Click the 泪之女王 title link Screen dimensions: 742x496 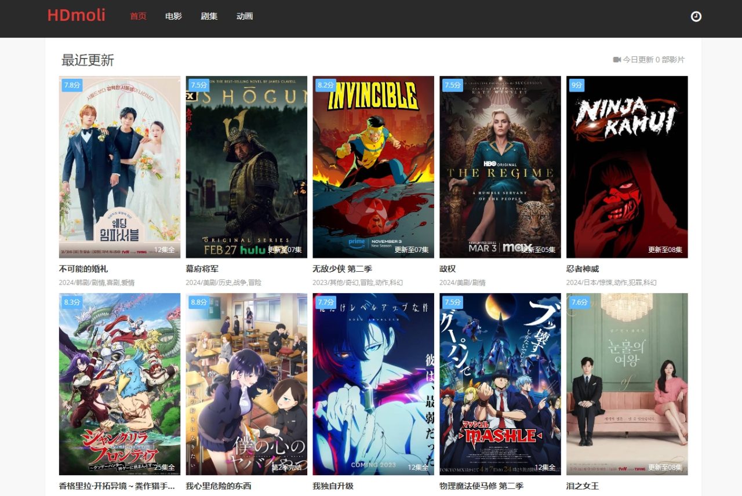click(x=583, y=486)
